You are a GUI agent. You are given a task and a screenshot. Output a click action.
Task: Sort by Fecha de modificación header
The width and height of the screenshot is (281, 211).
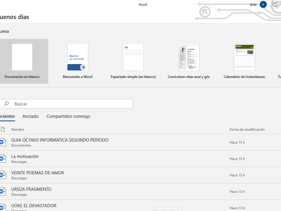pos(247,129)
